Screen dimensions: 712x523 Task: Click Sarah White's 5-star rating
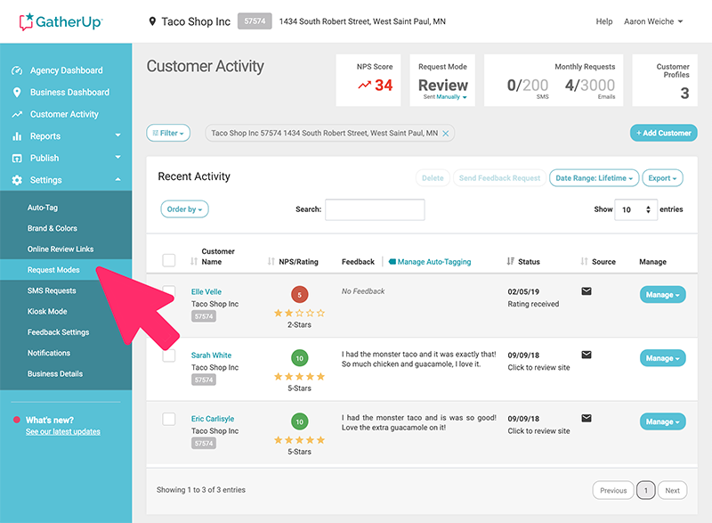coord(299,377)
